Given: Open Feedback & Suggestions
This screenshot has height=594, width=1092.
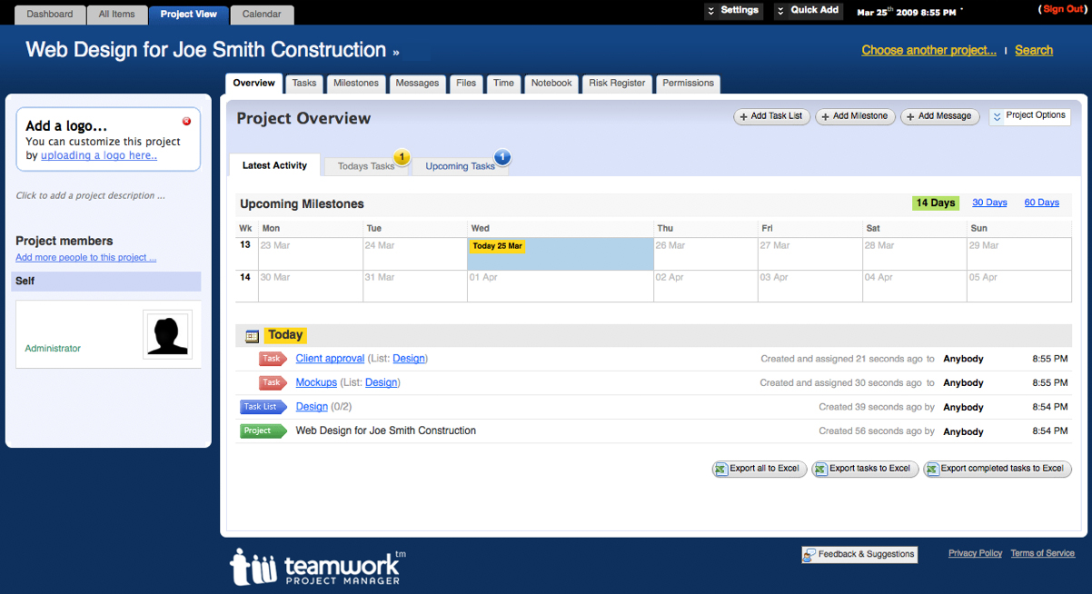Looking at the screenshot, I should point(859,554).
